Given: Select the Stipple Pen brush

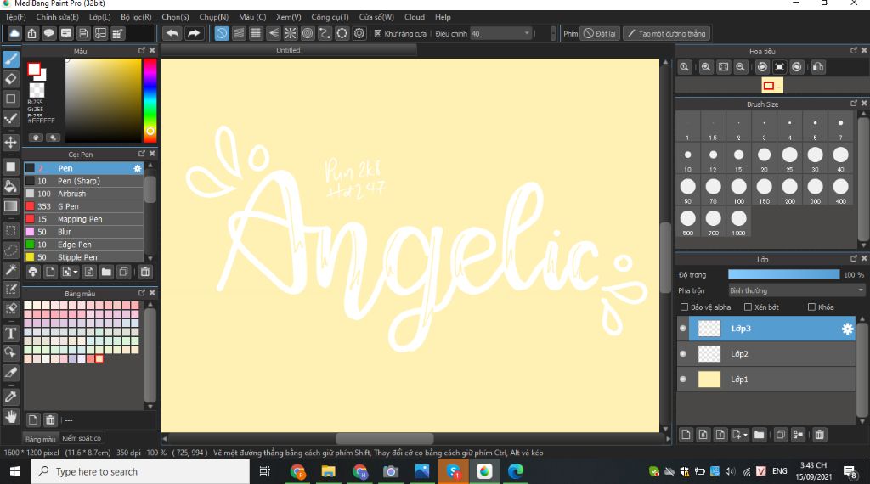Looking at the screenshot, I should point(84,257).
